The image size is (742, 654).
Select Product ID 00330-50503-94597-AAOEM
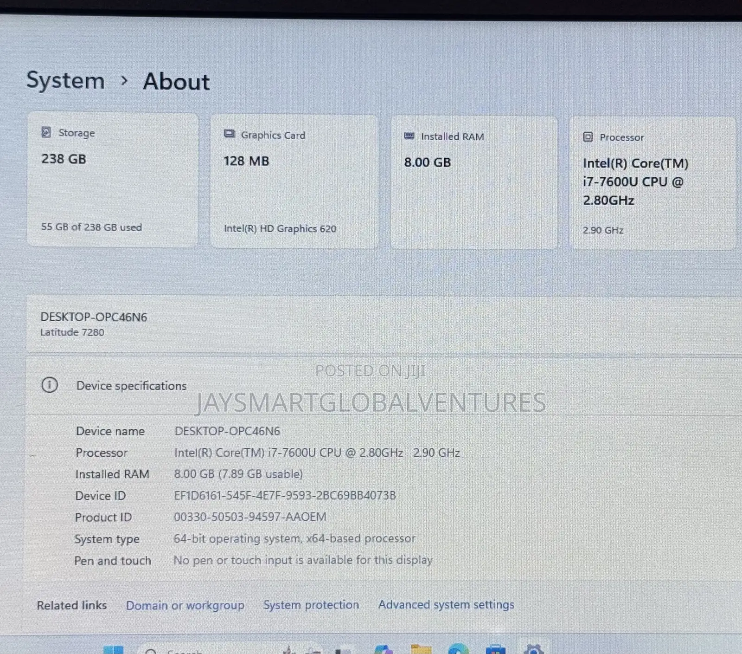pyautogui.click(x=250, y=517)
